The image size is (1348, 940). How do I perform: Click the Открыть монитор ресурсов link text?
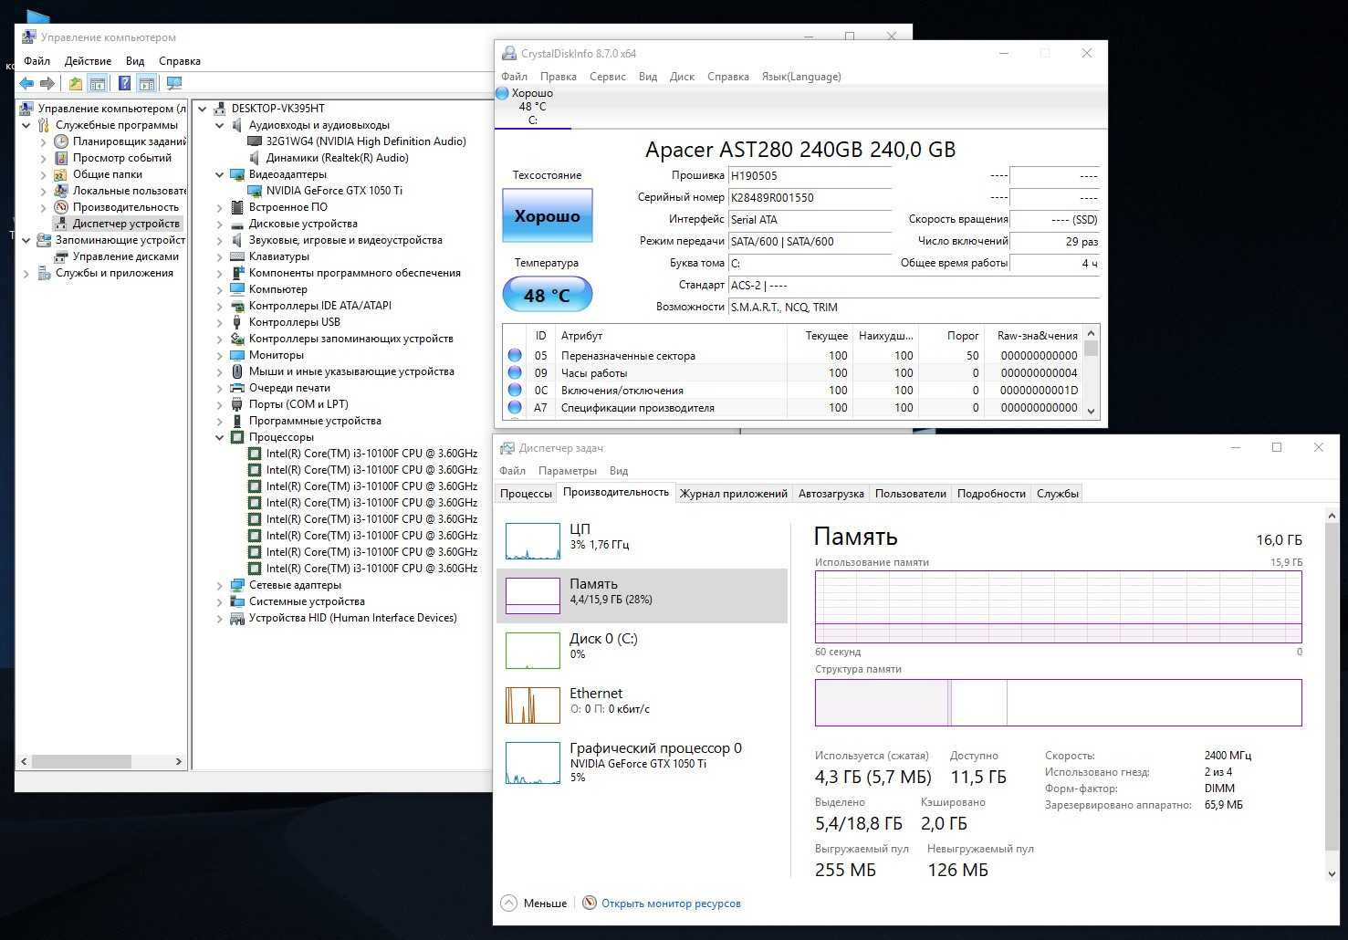[x=671, y=903]
